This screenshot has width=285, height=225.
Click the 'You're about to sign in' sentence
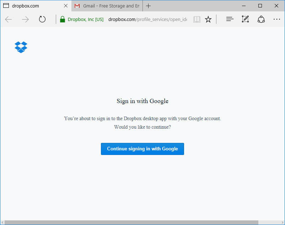coord(142,118)
